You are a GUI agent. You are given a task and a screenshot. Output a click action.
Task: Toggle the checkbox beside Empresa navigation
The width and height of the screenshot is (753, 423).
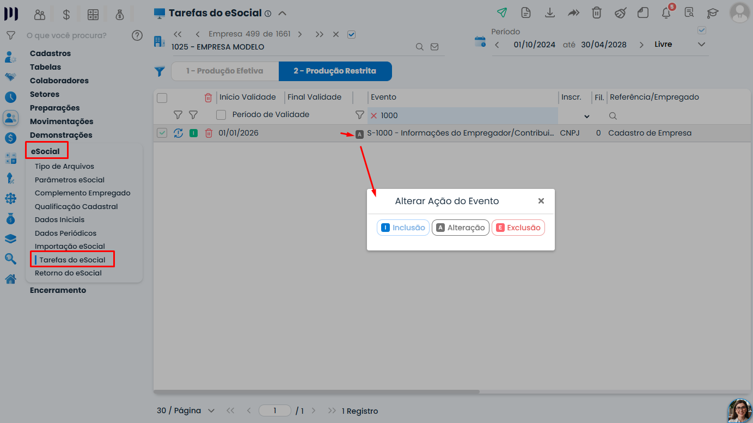(351, 34)
